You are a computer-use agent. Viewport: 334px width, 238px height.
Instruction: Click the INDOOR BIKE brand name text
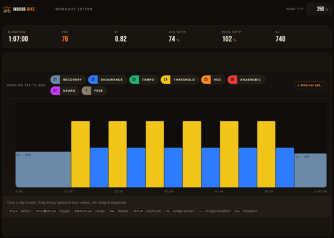[x=24, y=9]
